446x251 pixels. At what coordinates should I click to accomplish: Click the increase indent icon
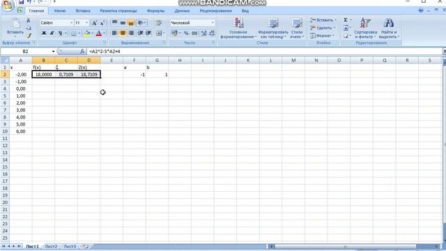tap(148, 33)
